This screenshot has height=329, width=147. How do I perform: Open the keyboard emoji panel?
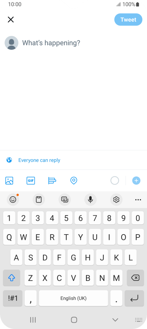click(x=13, y=200)
